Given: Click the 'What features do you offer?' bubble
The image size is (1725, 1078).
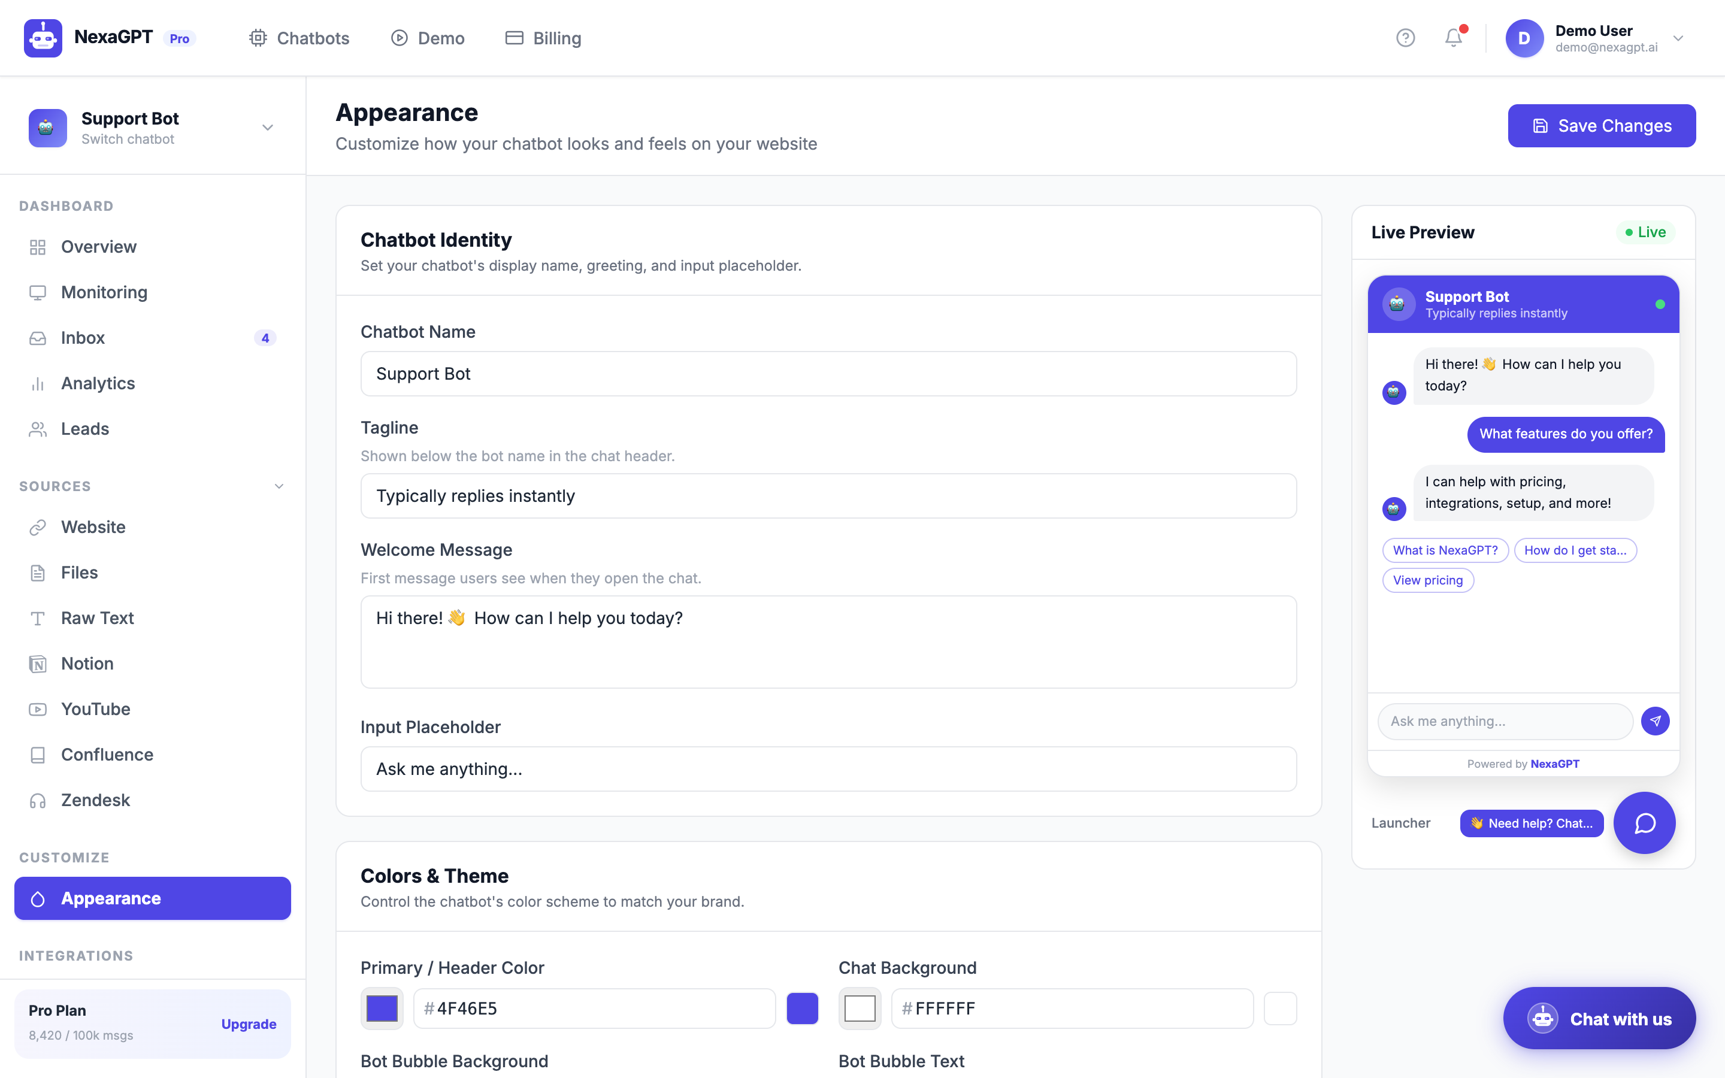Looking at the screenshot, I should pos(1565,434).
